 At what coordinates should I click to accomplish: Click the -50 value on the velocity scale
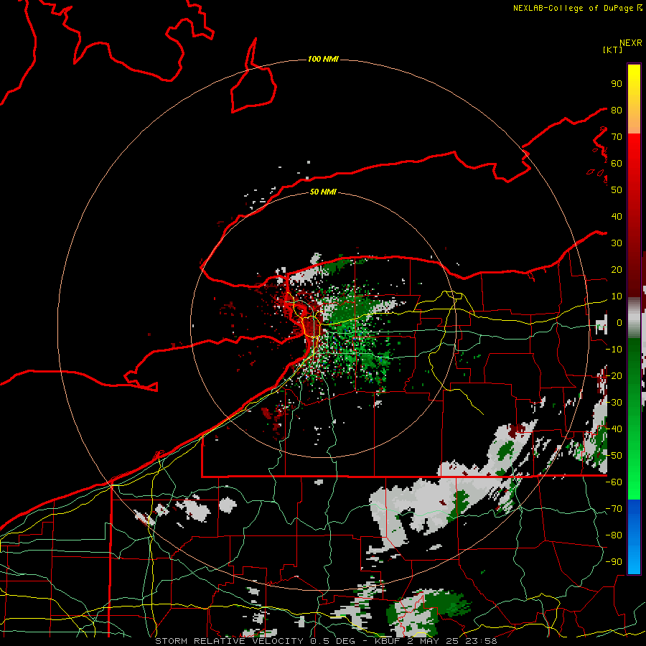tap(614, 456)
